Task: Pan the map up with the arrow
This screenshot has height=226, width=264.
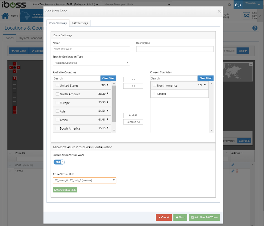Action: (15, 64)
